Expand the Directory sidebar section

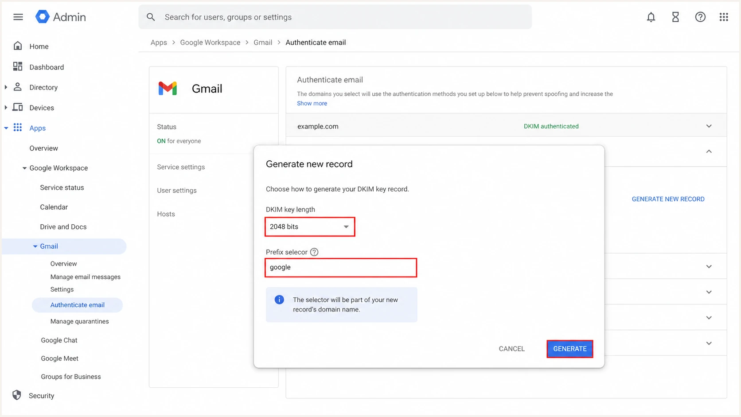coord(6,87)
